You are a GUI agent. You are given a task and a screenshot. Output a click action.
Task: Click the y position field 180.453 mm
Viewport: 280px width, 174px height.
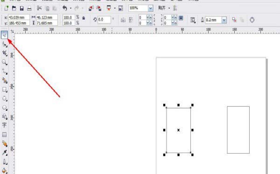pos(19,23)
